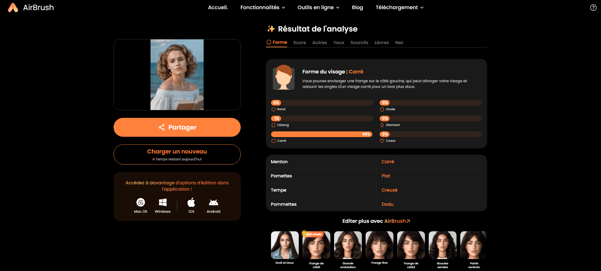Click the AirBrush logo icon
This screenshot has height=271, width=601.
point(13,8)
